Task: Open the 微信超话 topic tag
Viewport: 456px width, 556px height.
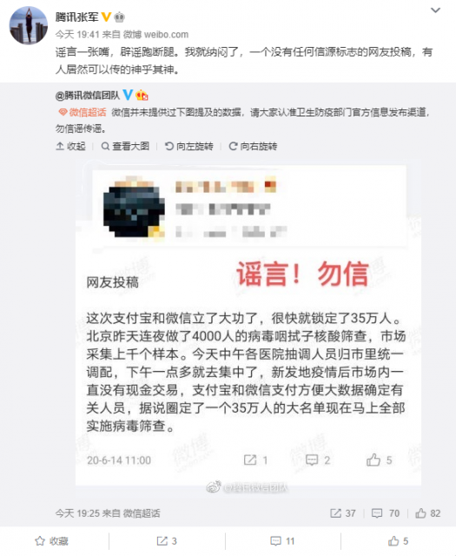Action: click(x=83, y=112)
